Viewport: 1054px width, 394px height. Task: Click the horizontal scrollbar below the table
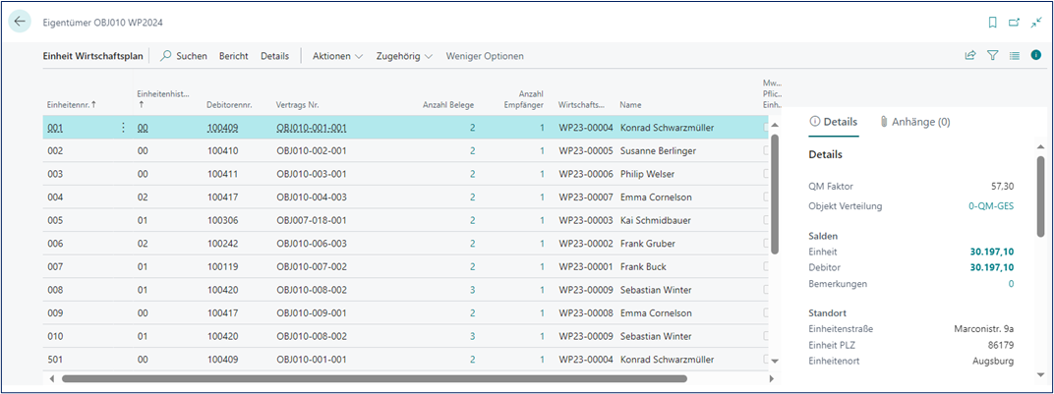click(x=374, y=377)
